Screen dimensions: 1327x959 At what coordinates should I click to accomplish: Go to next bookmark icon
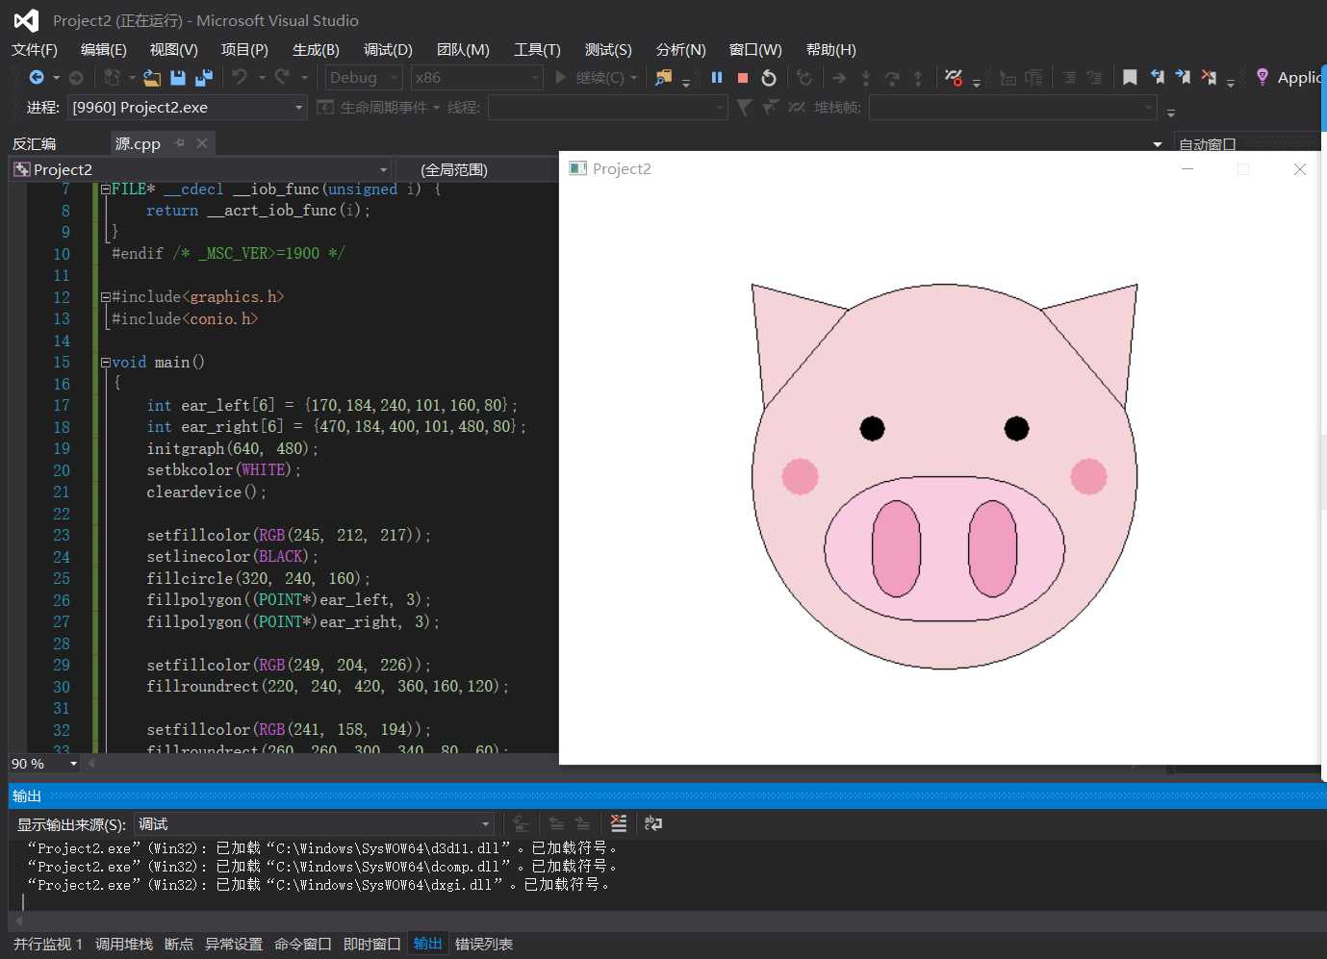(x=1183, y=77)
